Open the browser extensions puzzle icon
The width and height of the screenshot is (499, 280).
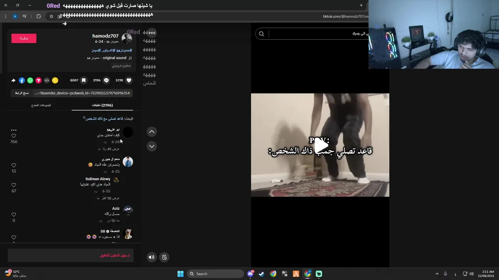click(38, 16)
